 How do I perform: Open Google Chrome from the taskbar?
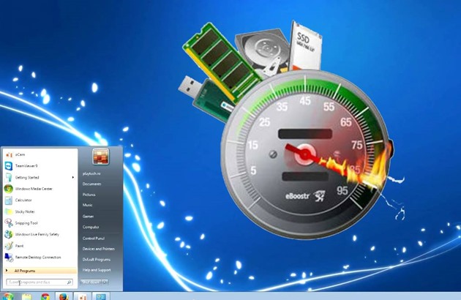pos(45,296)
